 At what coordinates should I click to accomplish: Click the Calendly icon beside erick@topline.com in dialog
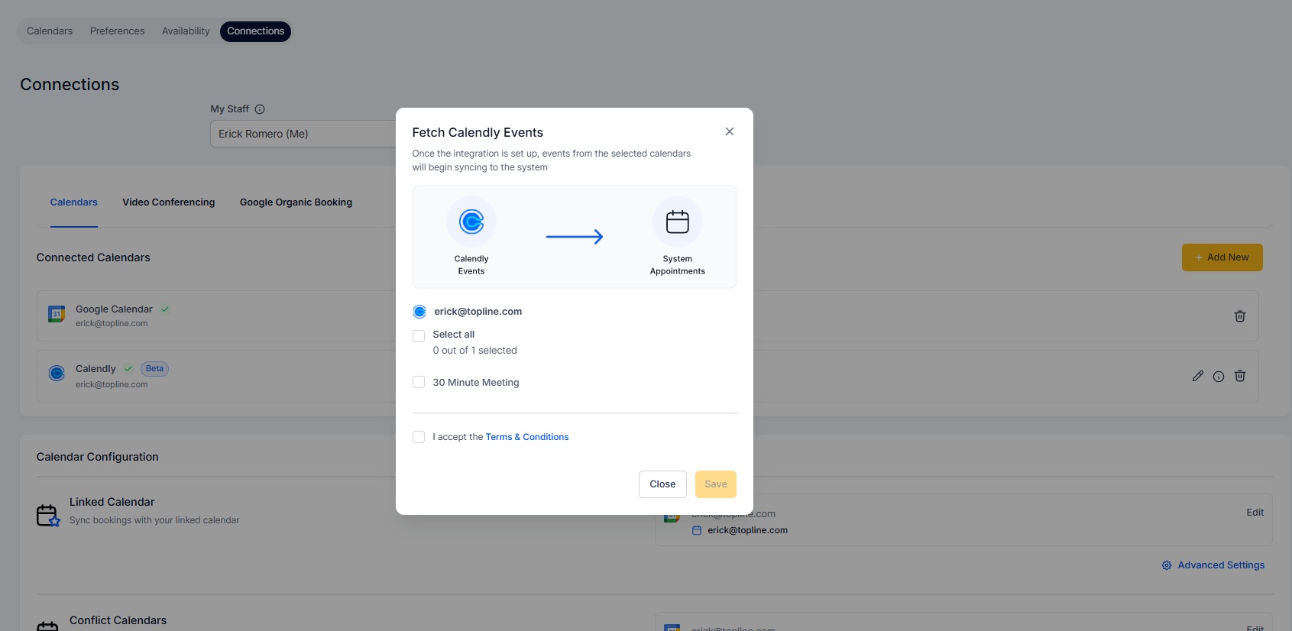coord(419,312)
